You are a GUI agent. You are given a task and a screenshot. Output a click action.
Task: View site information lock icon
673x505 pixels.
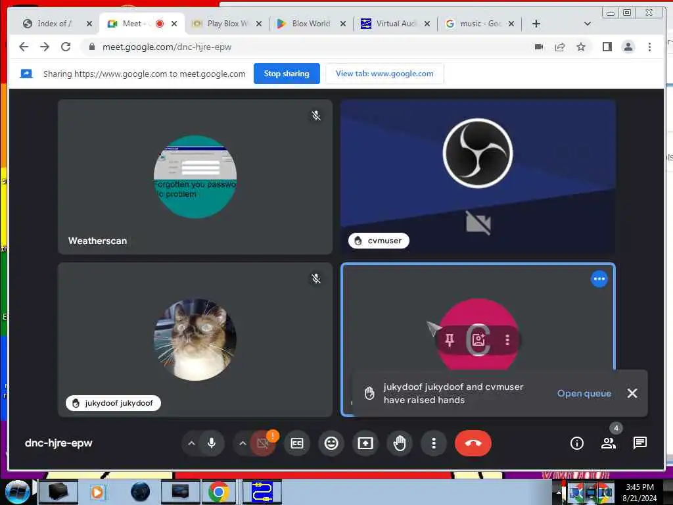pyautogui.click(x=91, y=47)
